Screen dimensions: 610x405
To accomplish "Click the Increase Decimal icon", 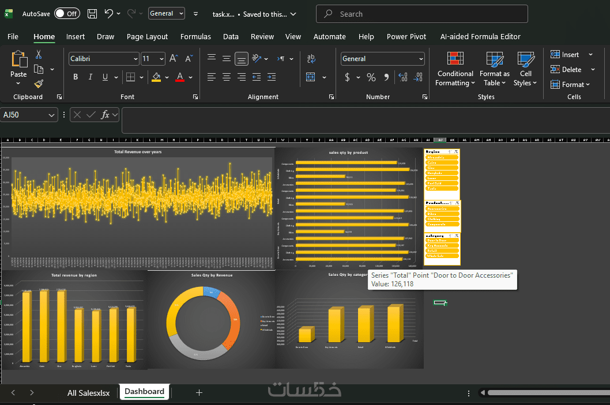I will pos(402,77).
